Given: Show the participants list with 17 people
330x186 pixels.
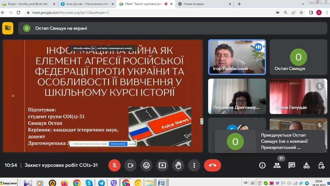Looking at the screenshot, I should (277, 165).
